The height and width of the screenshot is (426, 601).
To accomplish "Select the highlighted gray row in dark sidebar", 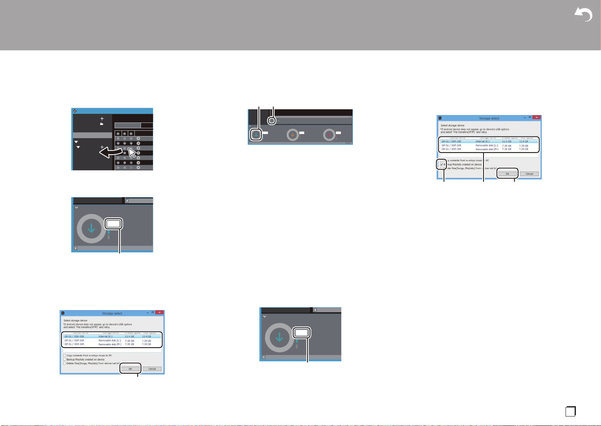I will click(x=93, y=135).
